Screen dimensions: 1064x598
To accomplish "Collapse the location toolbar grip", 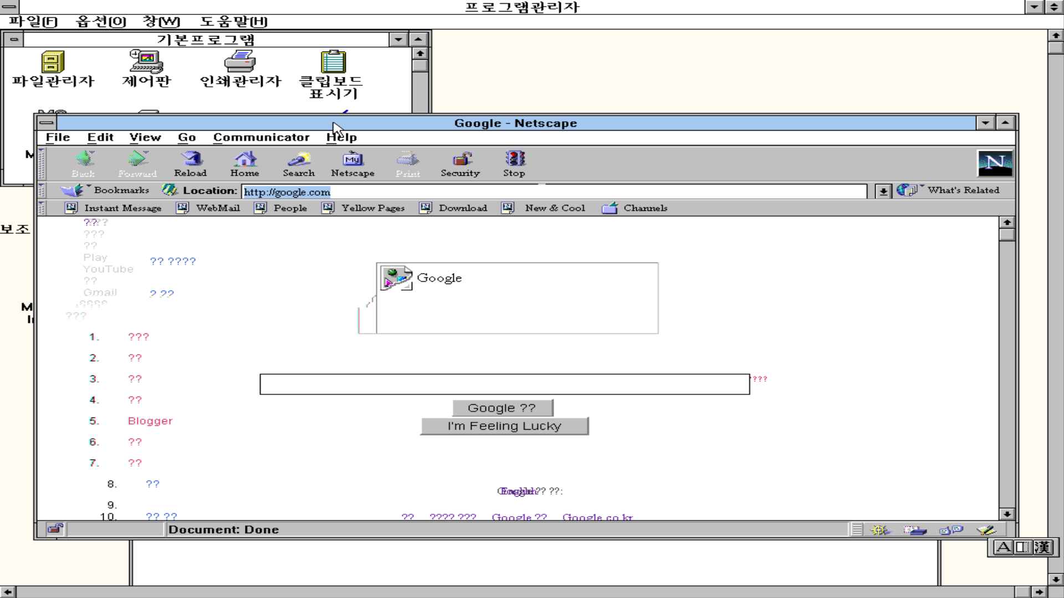I will point(42,190).
